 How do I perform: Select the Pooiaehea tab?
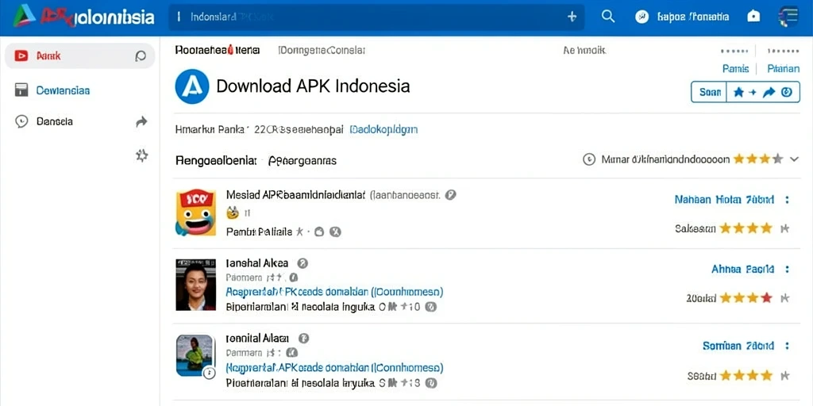coord(218,50)
